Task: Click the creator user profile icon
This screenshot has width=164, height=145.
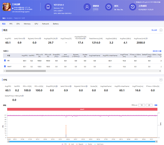Action: pos(87,7)
